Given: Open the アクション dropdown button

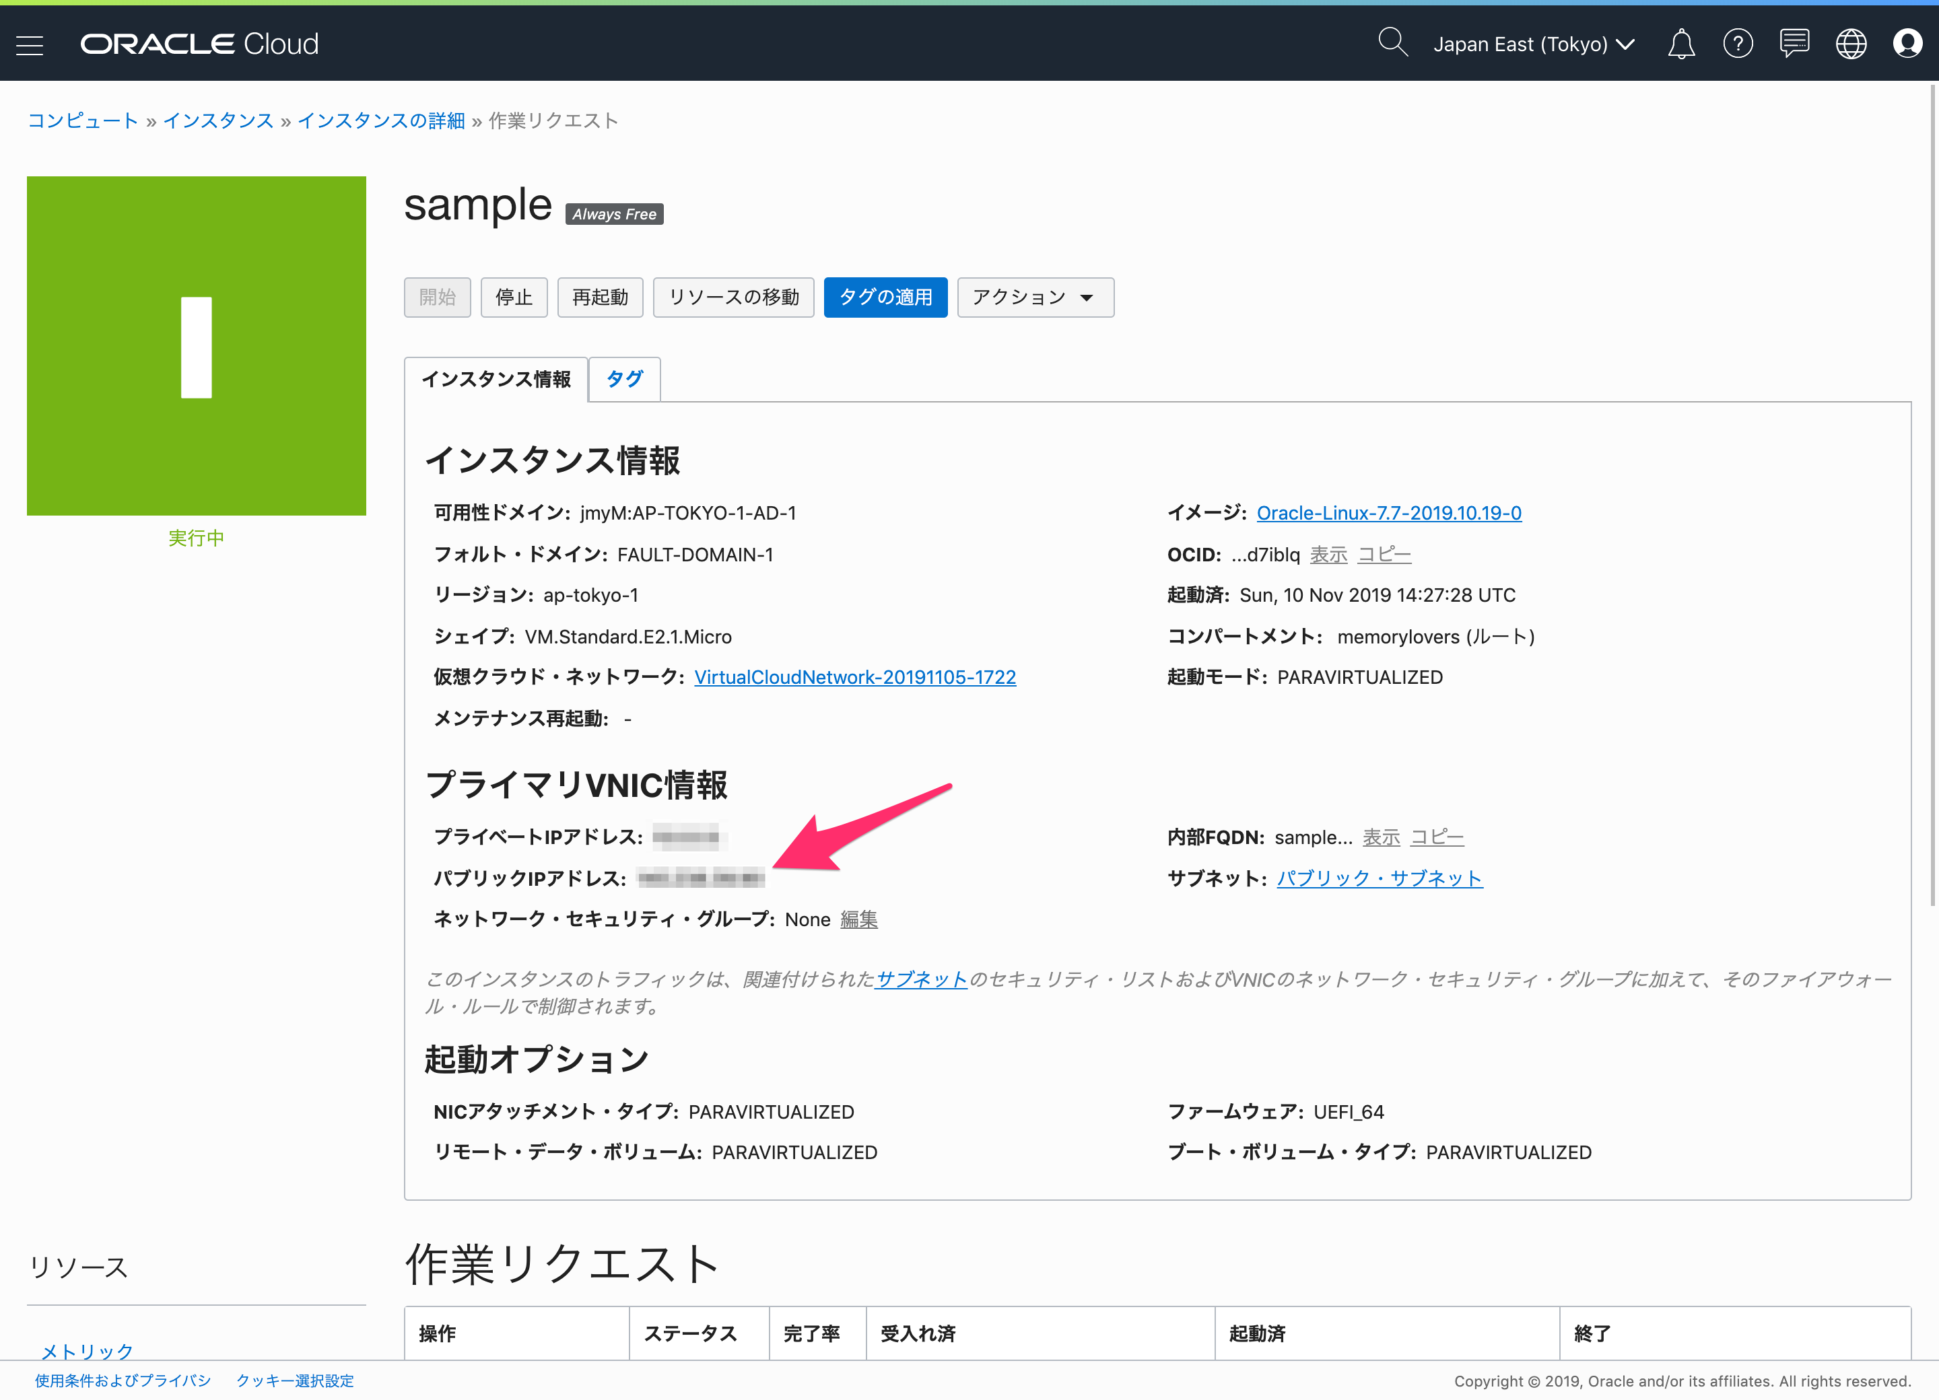Looking at the screenshot, I should [x=1035, y=297].
